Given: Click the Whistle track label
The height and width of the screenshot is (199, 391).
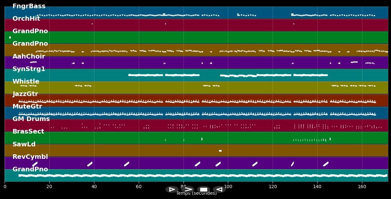Looking at the screenshot, I should [26, 82].
